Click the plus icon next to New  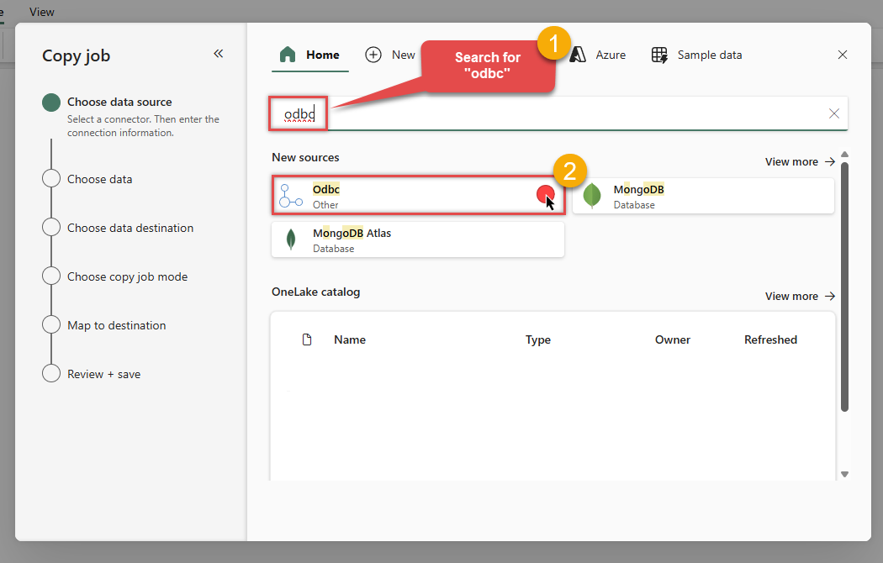373,54
